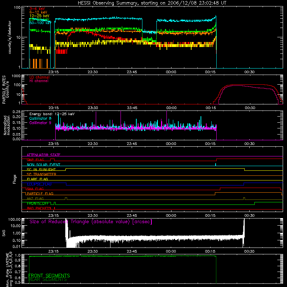Select the orange 6-12 keV legend label
This screenshot has height=287, width=287.
pyautogui.click(x=38, y=12)
